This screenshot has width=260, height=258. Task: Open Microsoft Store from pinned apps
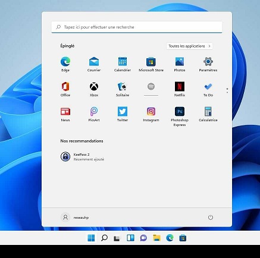click(x=151, y=64)
